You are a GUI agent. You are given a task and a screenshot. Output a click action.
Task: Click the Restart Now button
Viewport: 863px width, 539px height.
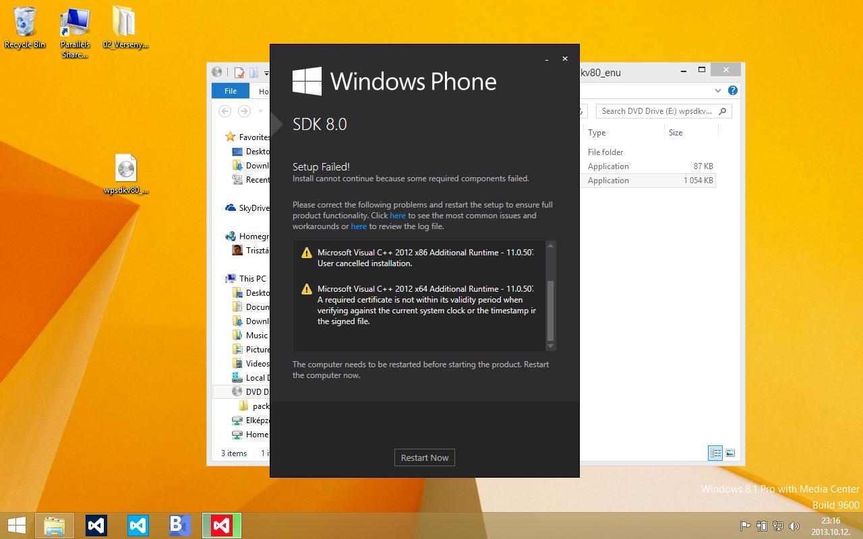point(425,457)
